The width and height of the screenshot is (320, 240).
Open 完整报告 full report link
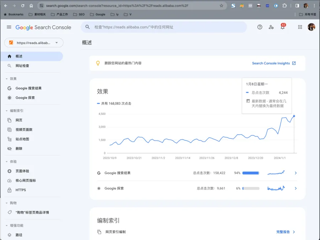(x=286, y=232)
